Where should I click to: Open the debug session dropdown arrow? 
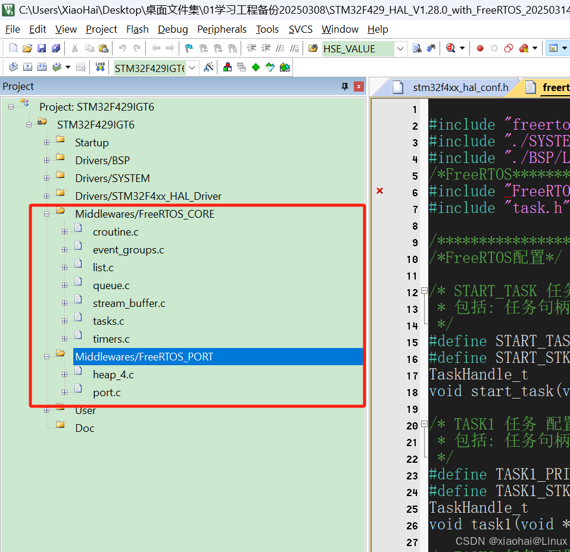coord(462,48)
